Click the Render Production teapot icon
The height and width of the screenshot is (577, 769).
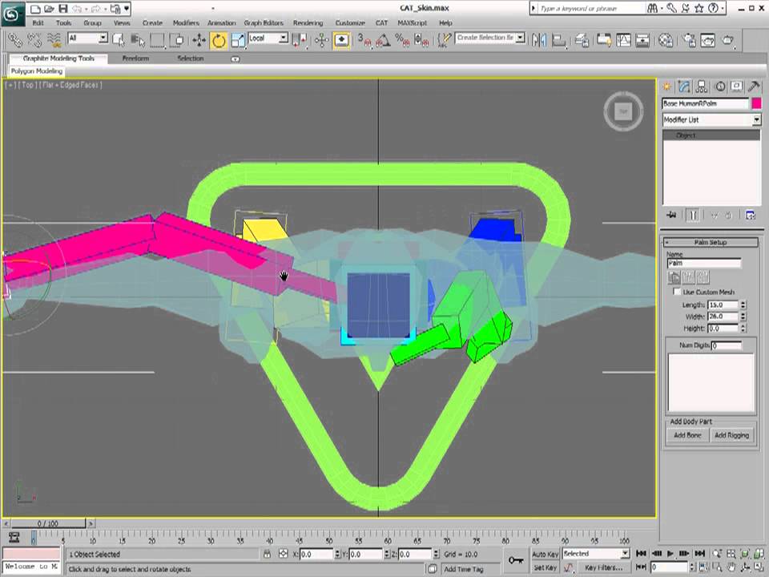(x=728, y=40)
